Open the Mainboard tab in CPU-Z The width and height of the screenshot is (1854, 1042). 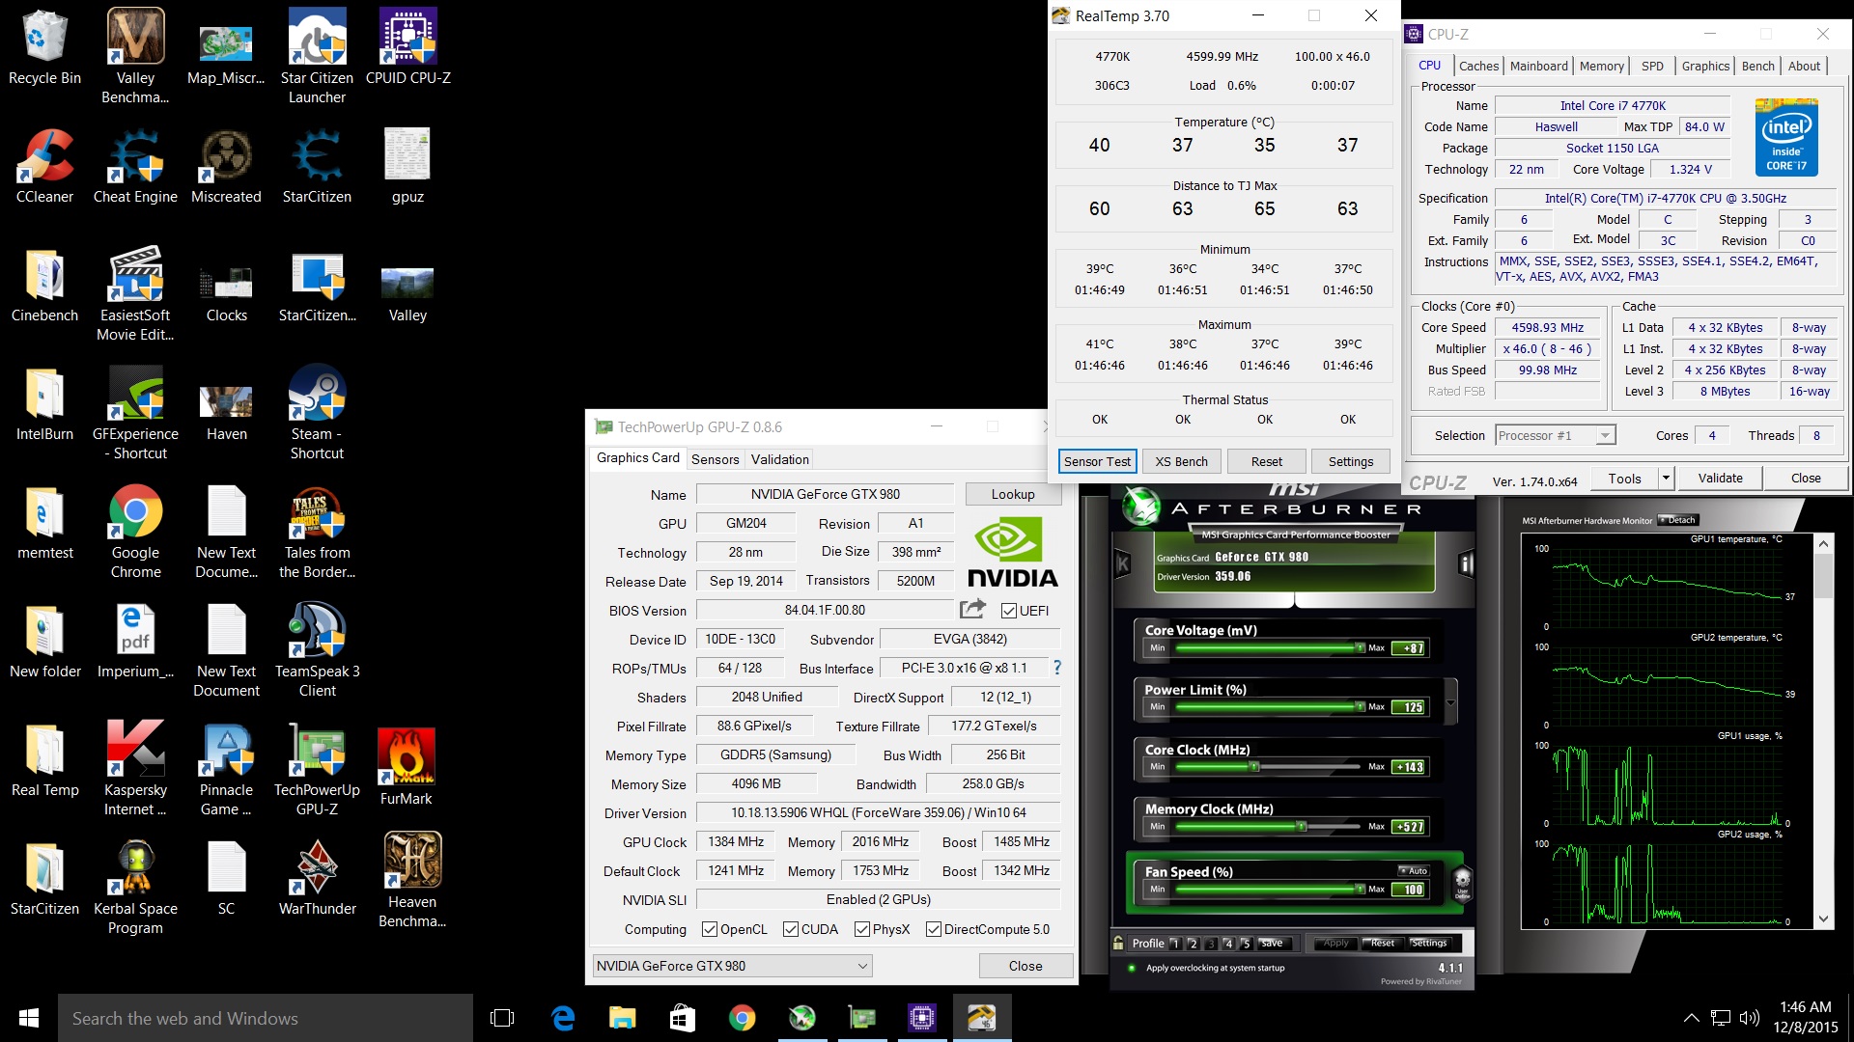[x=1538, y=66]
